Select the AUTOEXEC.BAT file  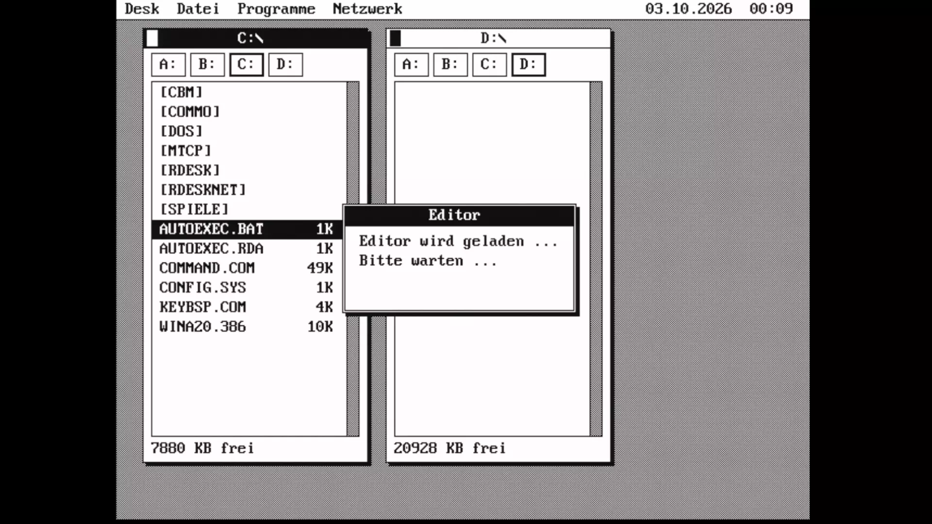(x=247, y=229)
